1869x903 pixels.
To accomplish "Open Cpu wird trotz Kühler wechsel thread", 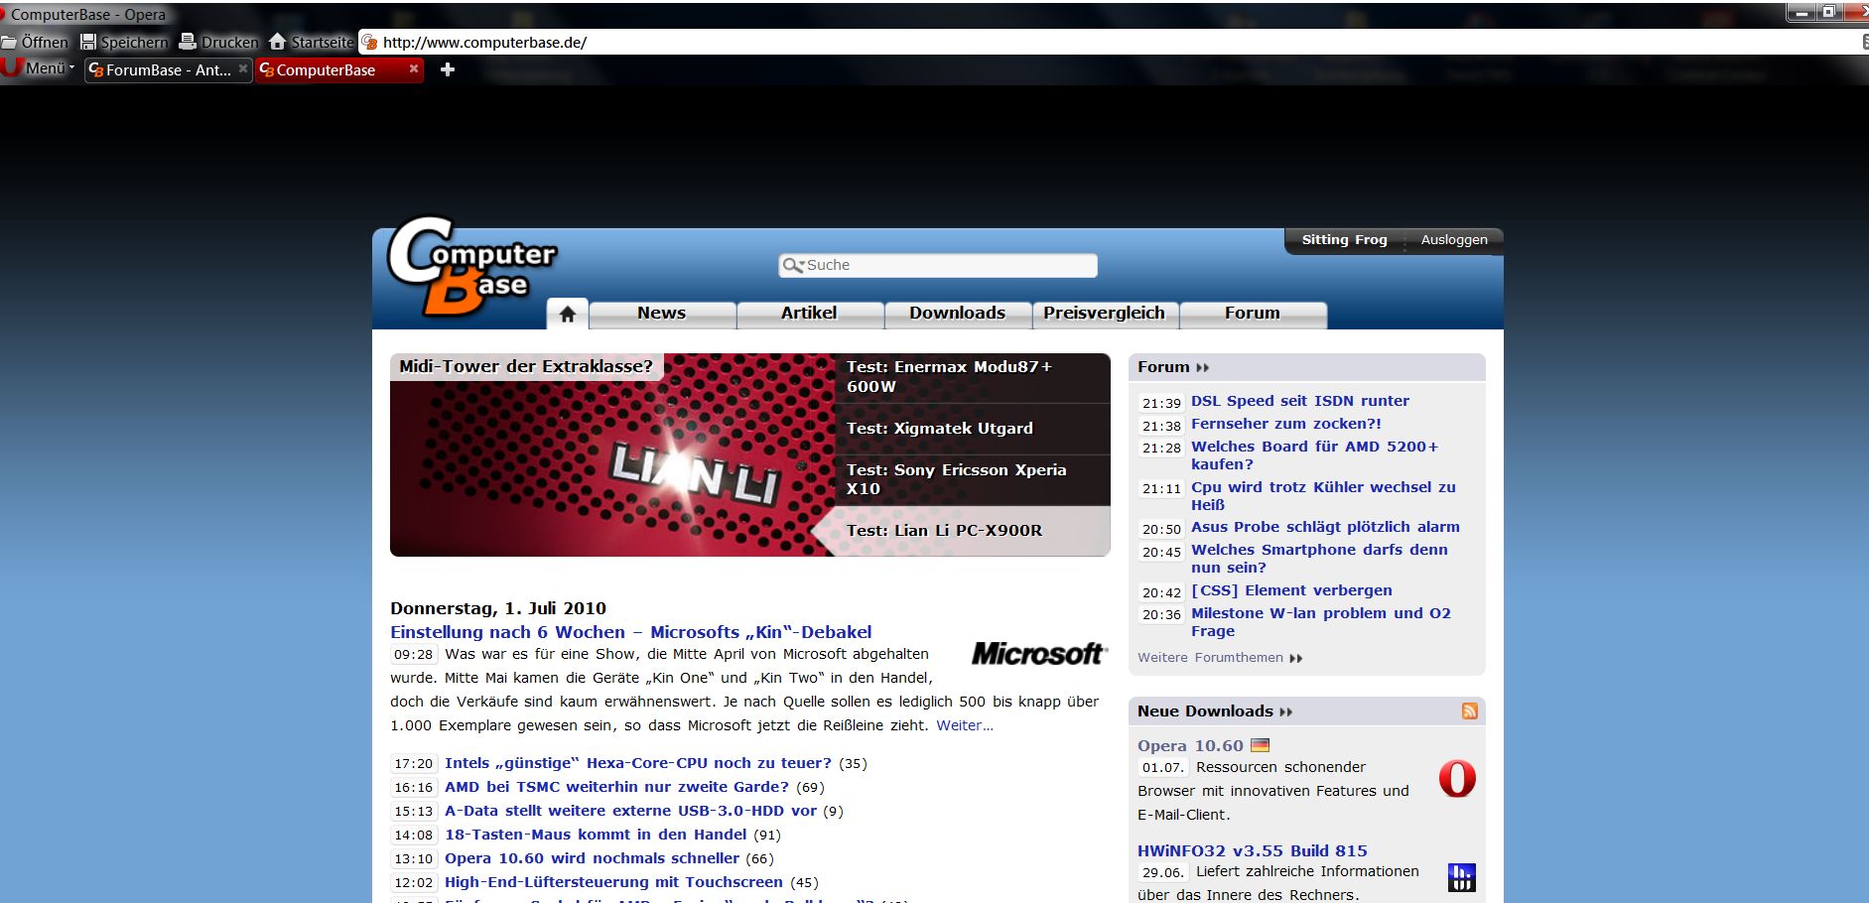I will (x=1323, y=496).
